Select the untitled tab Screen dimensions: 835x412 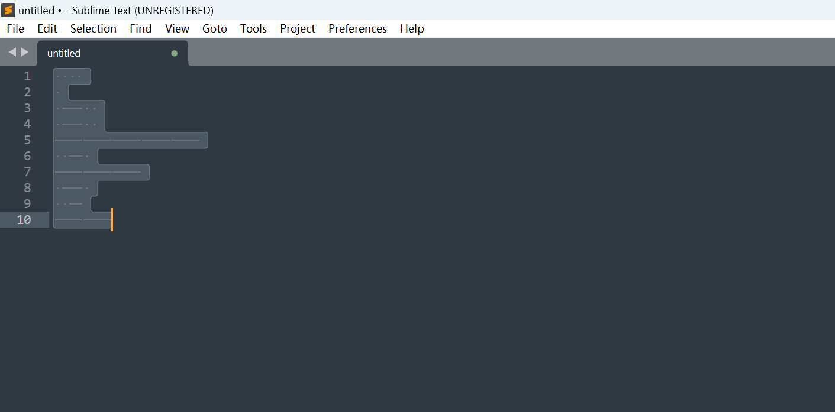pos(112,53)
